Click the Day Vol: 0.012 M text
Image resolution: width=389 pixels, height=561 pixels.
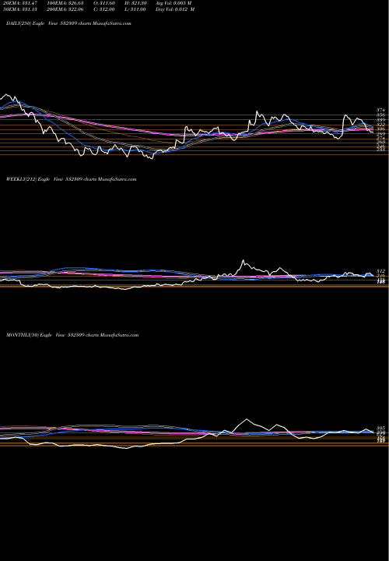175,9
